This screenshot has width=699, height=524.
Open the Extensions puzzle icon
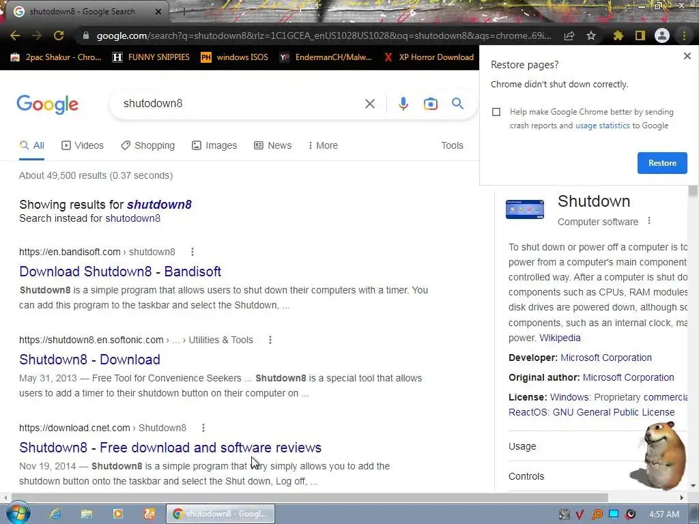[618, 35]
